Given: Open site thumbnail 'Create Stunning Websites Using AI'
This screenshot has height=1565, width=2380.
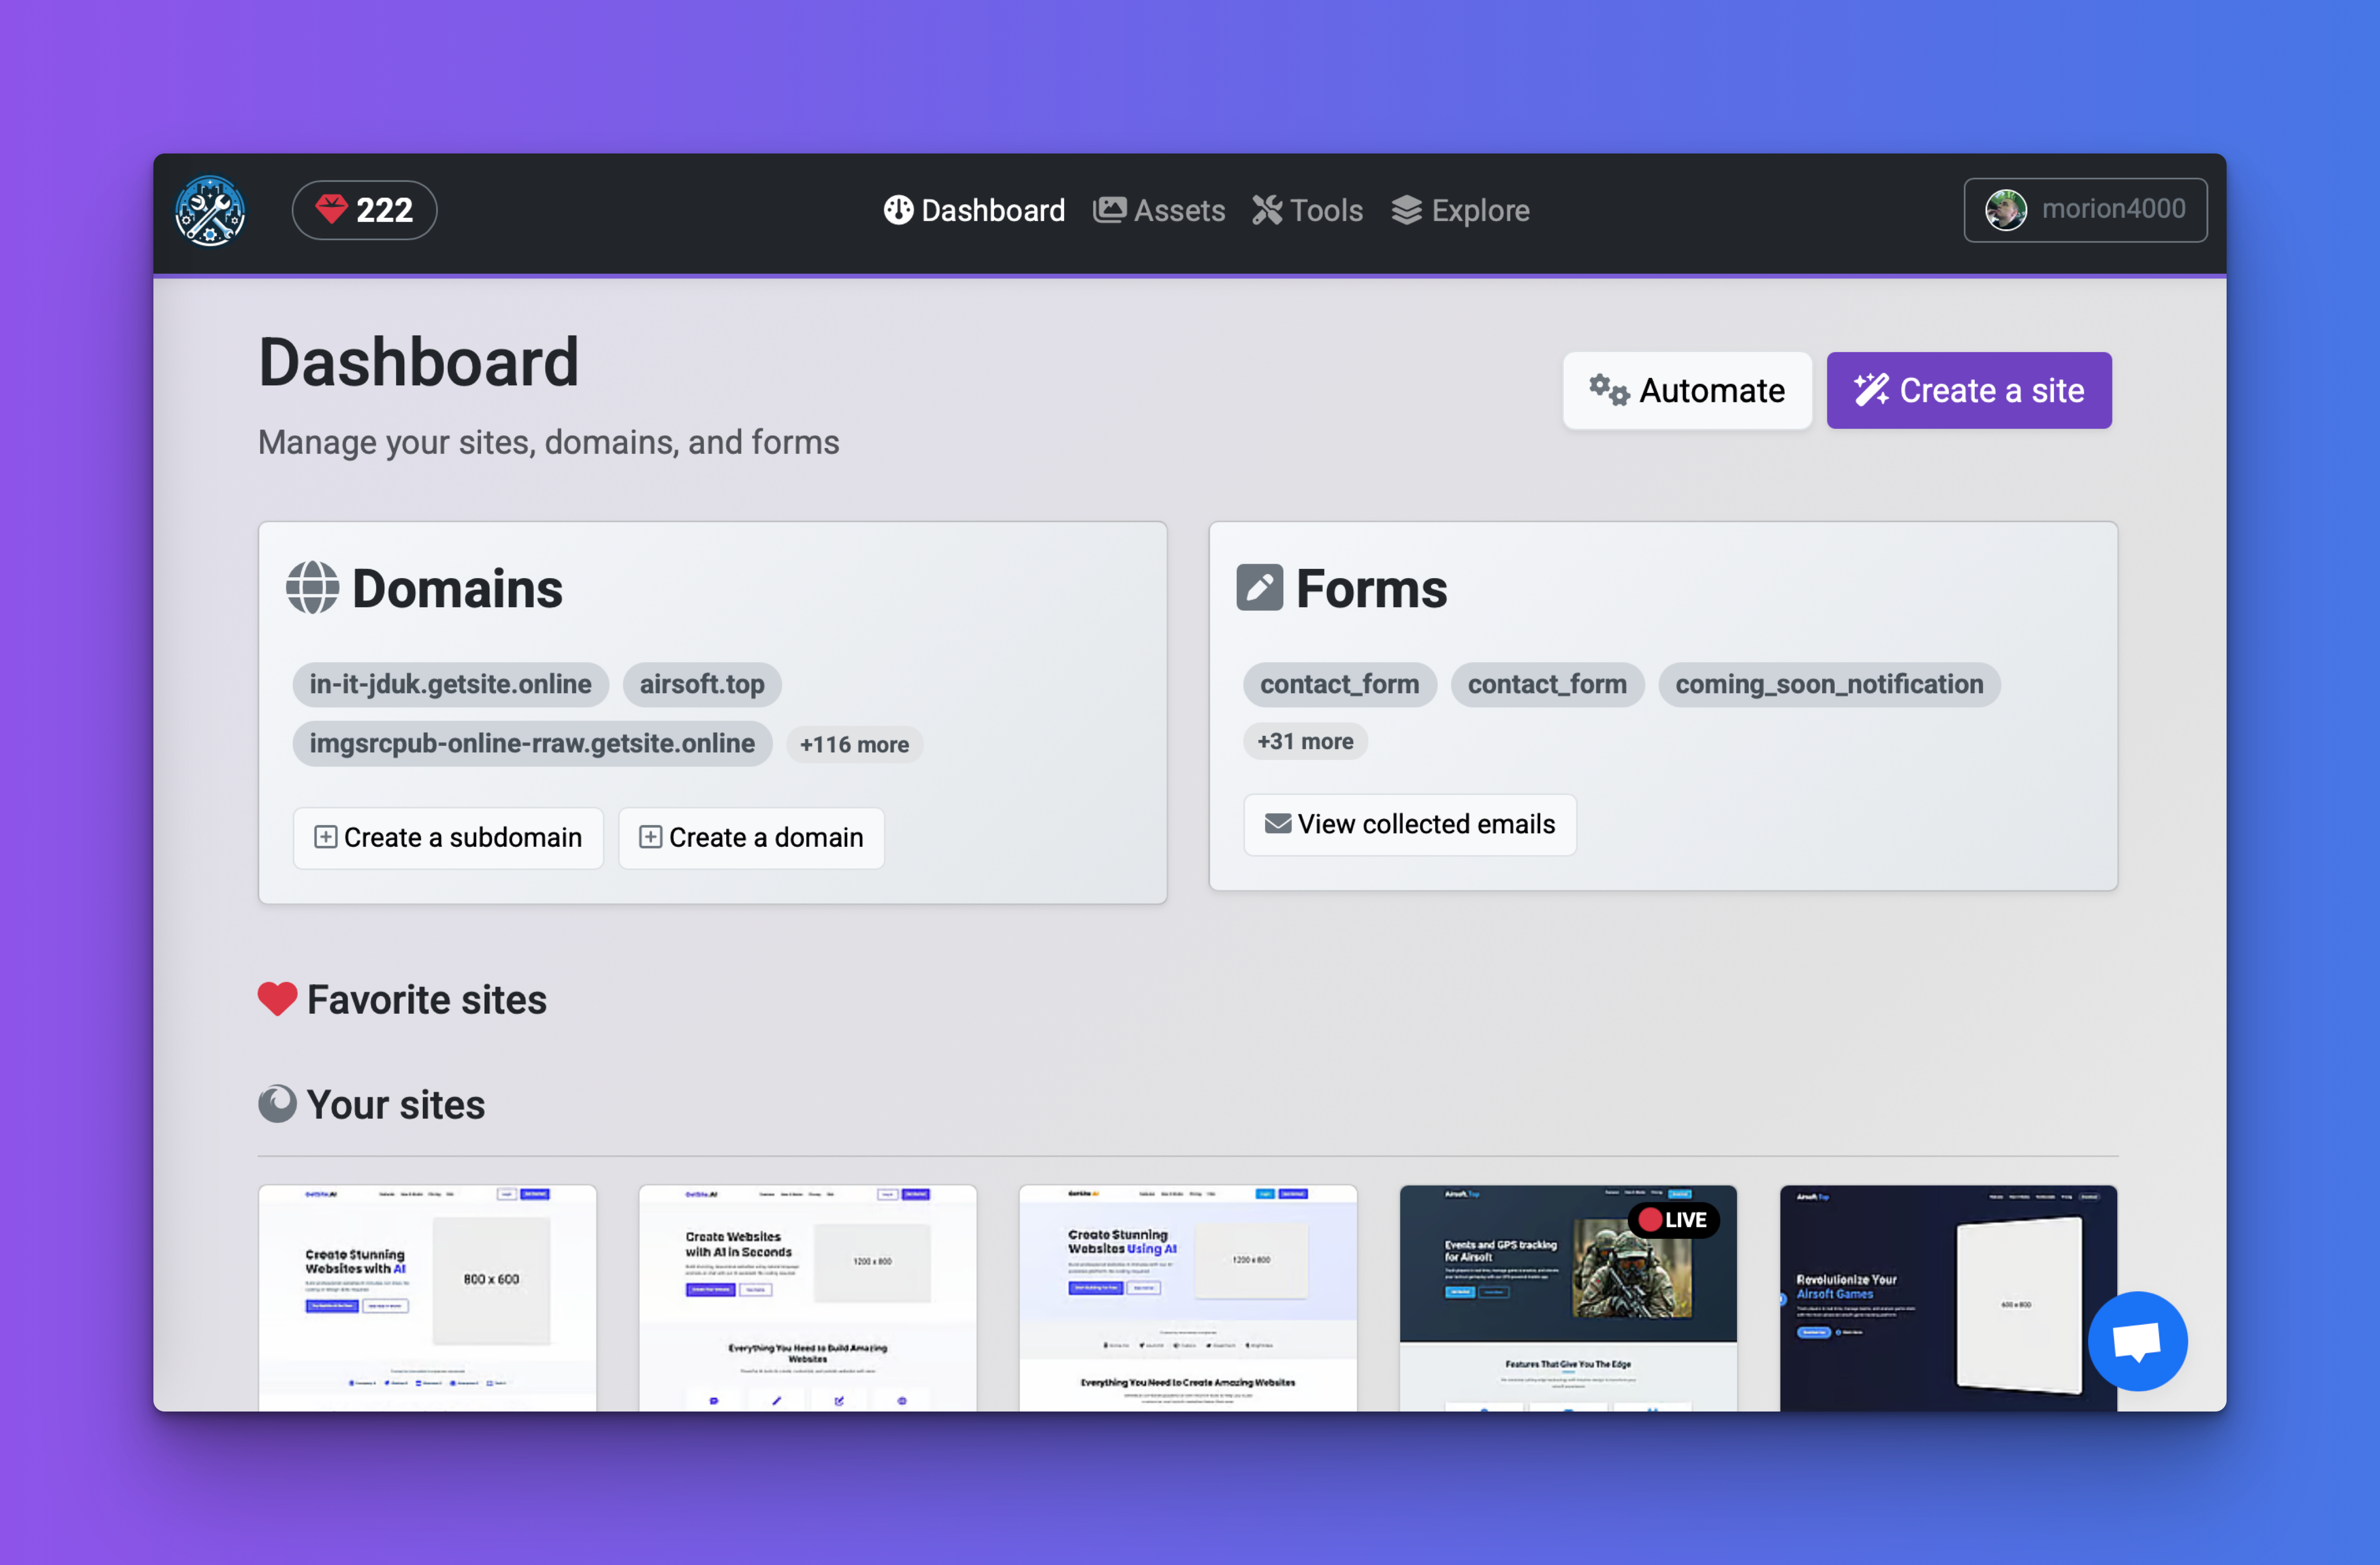Looking at the screenshot, I should click(x=1188, y=1298).
